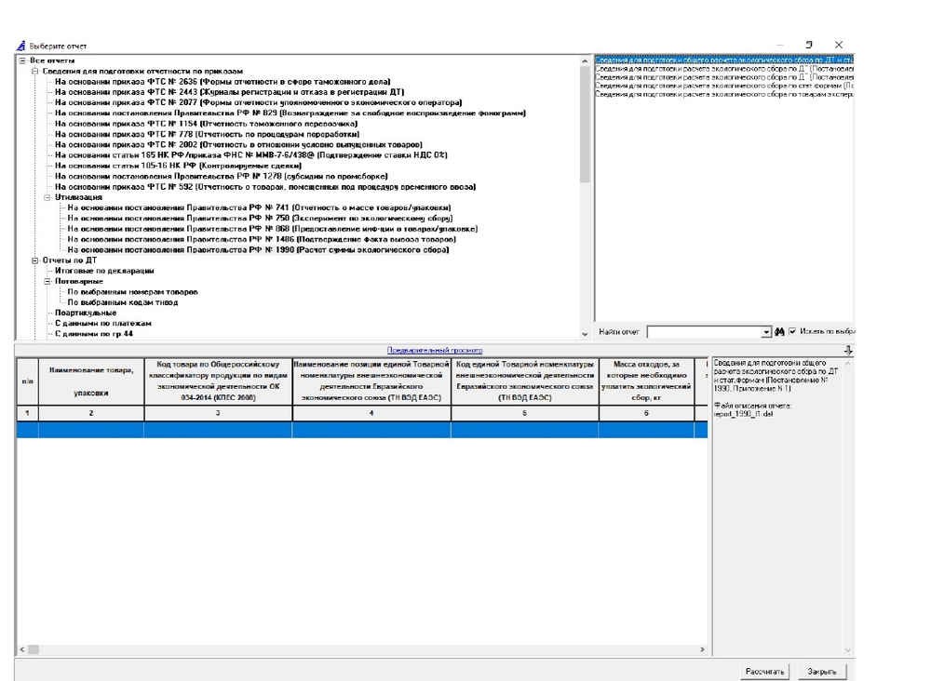Select report 'экологического сбора по стат. формам'

point(724,86)
